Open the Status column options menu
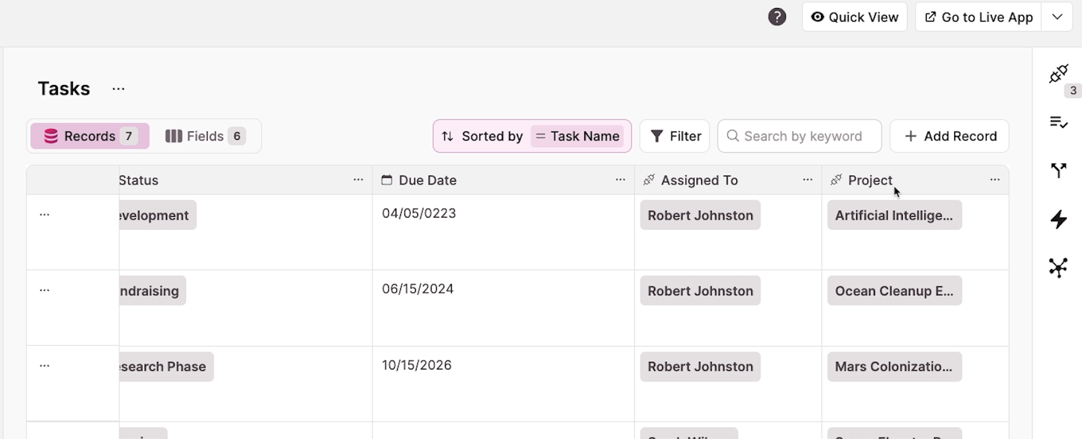The height and width of the screenshot is (439, 1082). coord(358,180)
